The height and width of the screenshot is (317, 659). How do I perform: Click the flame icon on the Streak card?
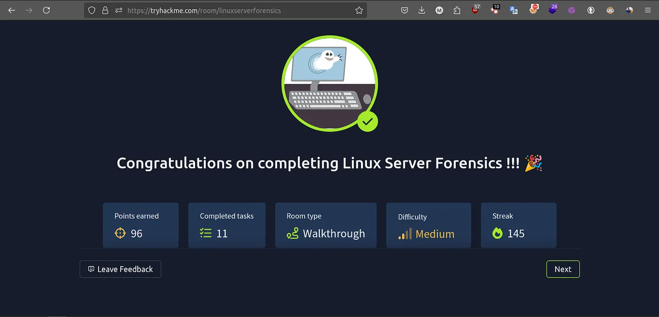497,233
